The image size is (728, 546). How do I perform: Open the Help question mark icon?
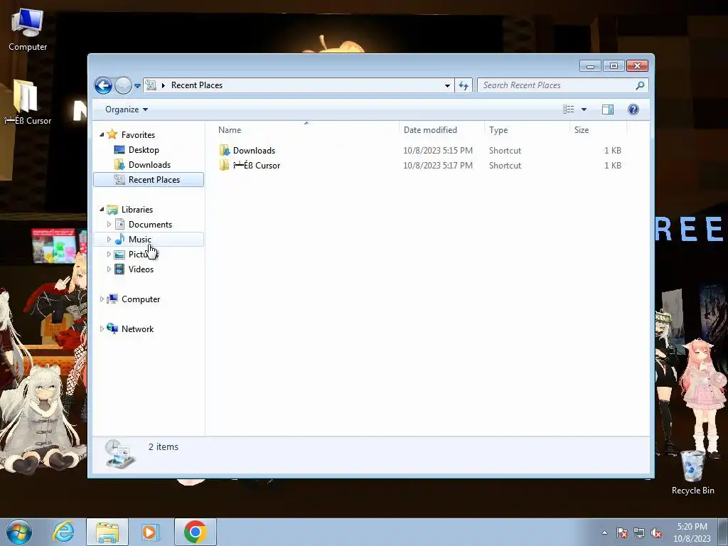(x=633, y=109)
